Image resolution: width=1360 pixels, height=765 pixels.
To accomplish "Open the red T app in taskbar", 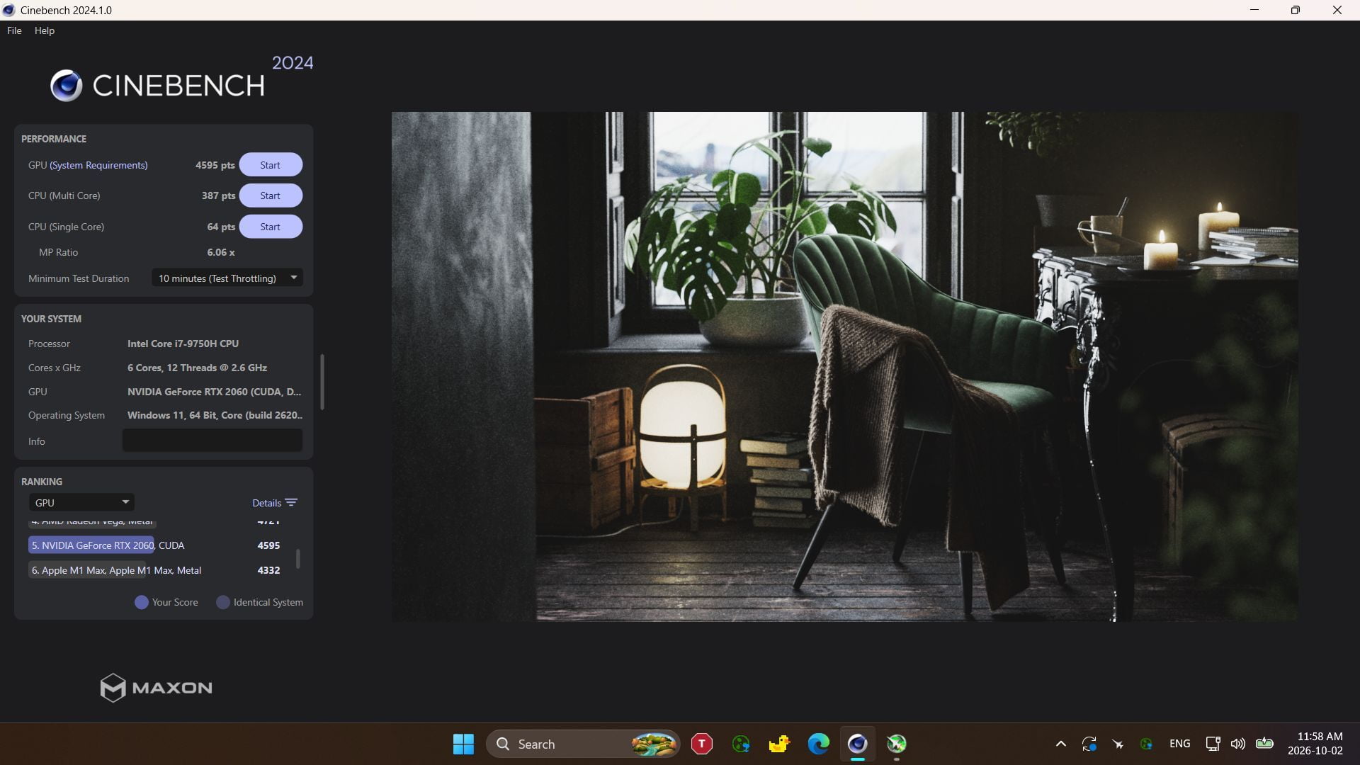I will point(702,744).
